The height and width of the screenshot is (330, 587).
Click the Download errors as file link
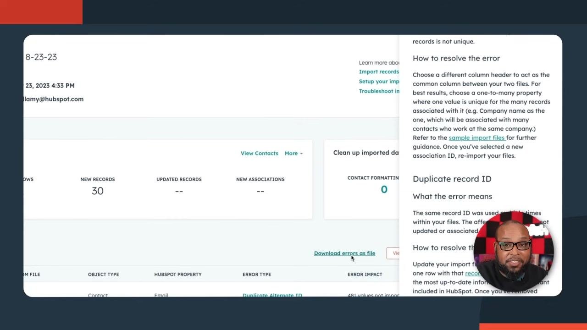point(344,253)
